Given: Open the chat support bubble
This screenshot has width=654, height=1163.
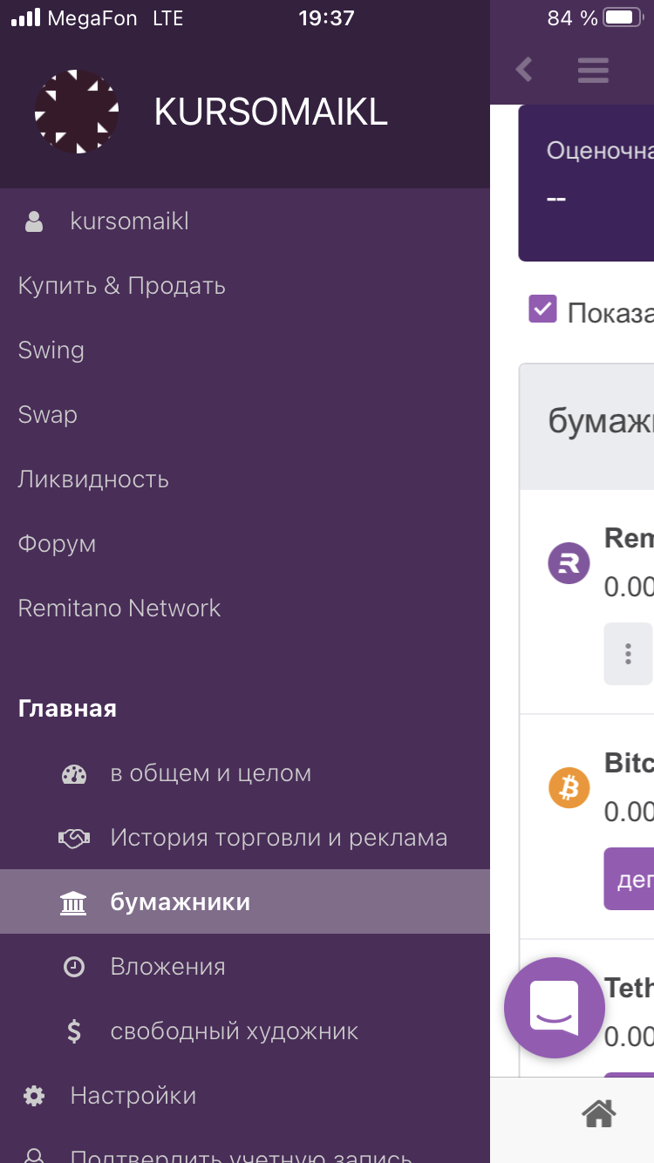Looking at the screenshot, I should (x=555, y=1008).
